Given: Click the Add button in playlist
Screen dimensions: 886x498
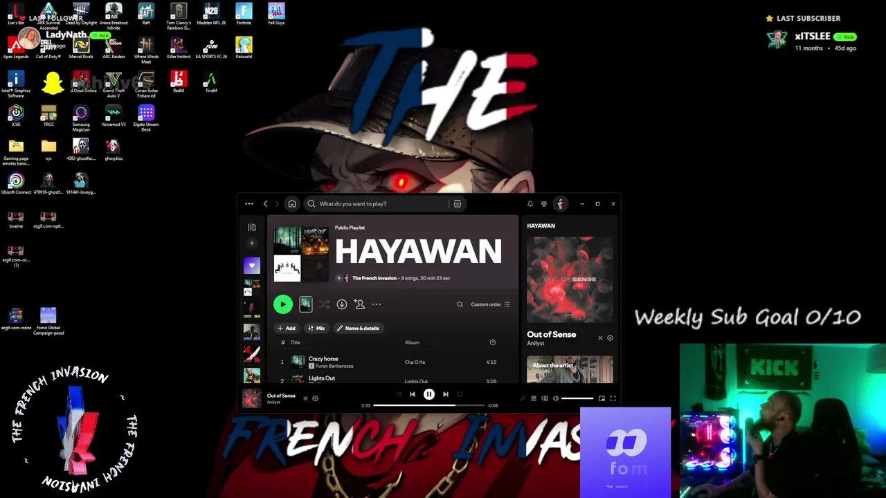Looking at the screenshot, I should (x=287, y=329).
